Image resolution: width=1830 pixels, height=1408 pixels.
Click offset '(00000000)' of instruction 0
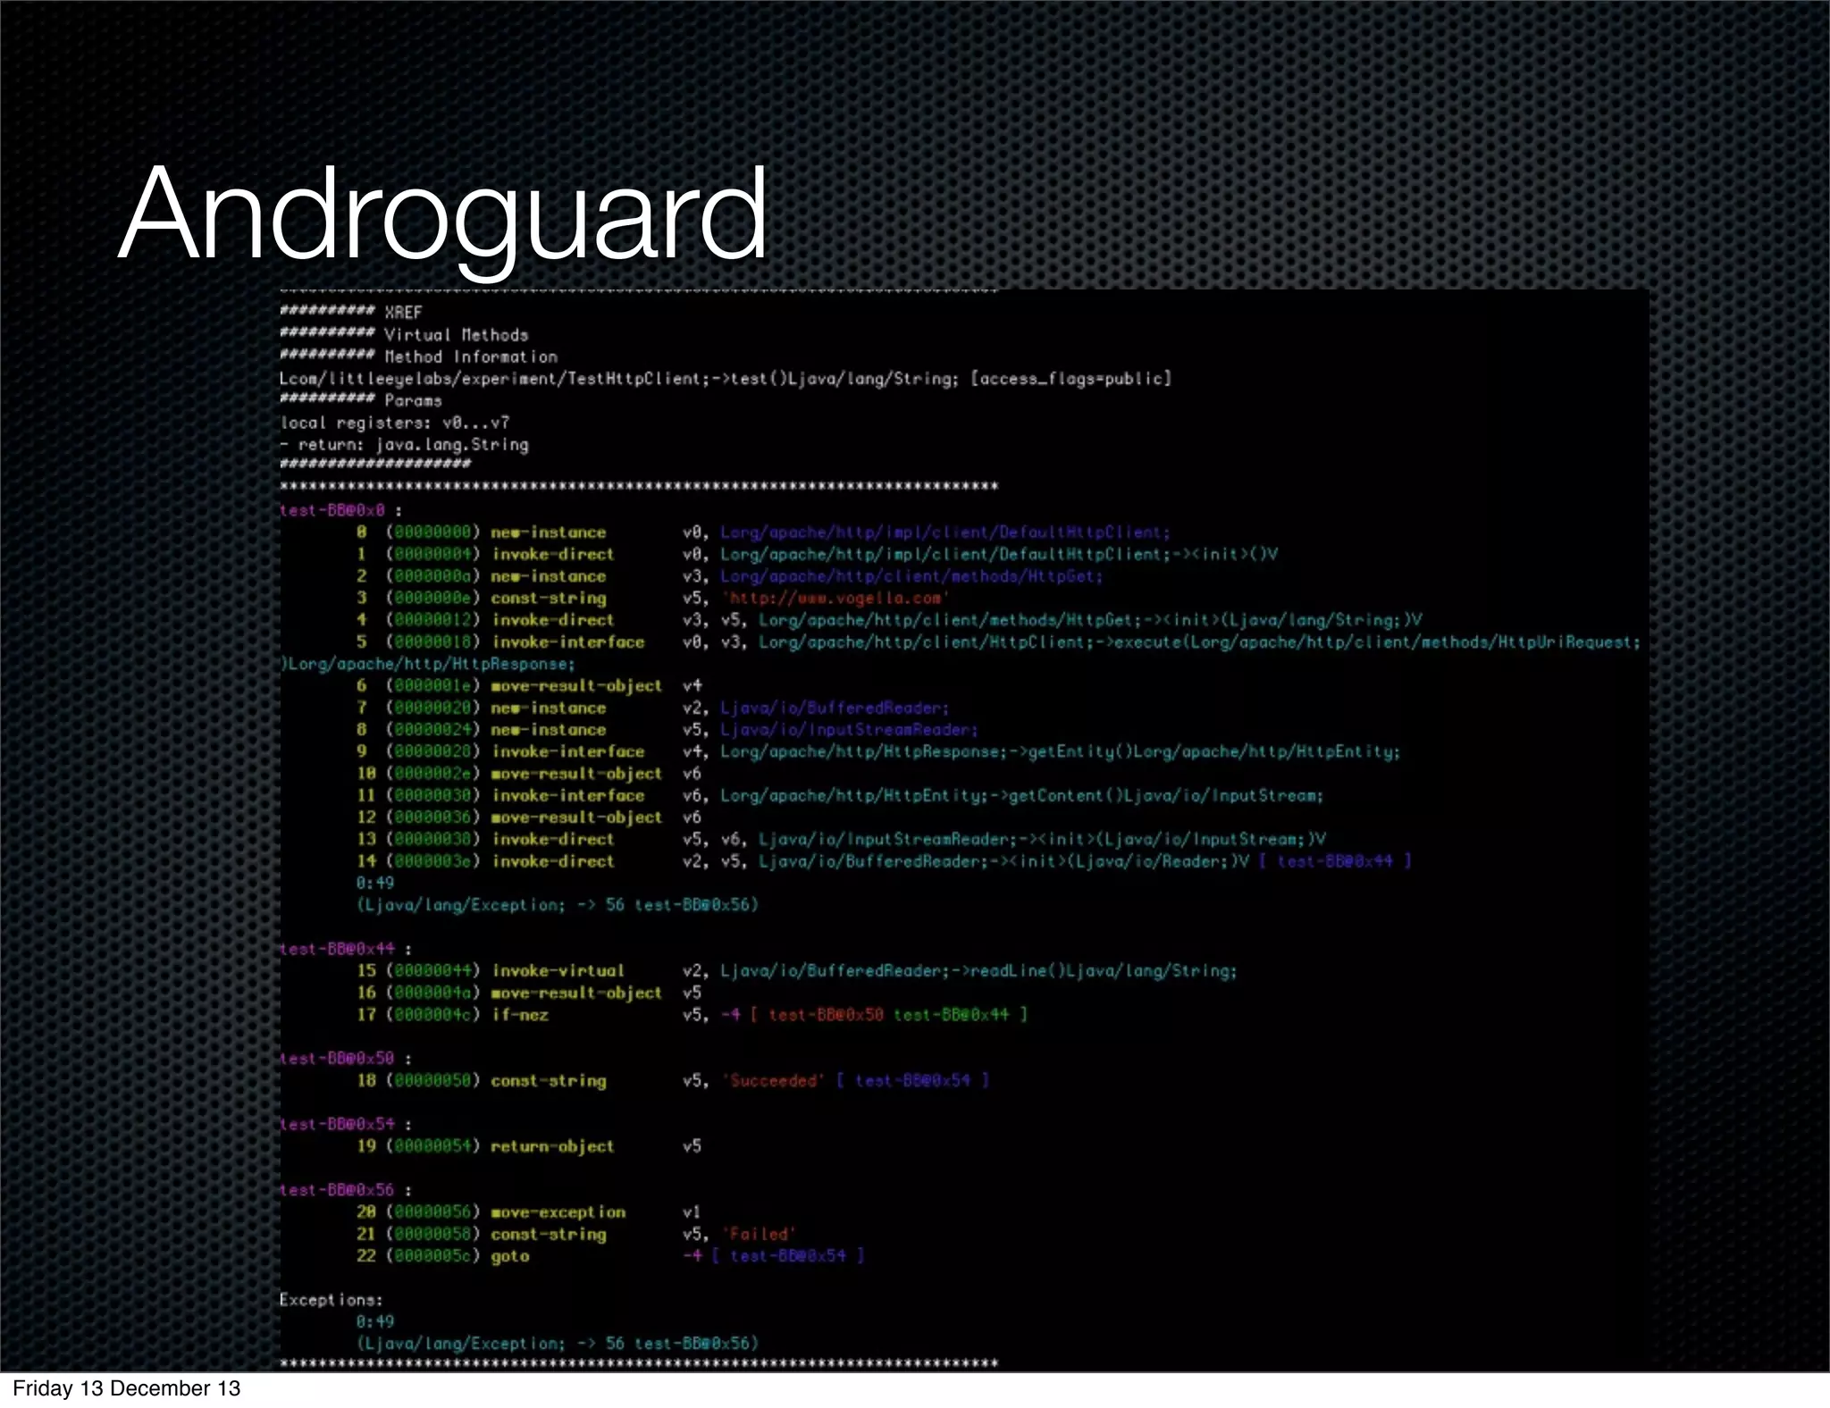tap(432, 532)
